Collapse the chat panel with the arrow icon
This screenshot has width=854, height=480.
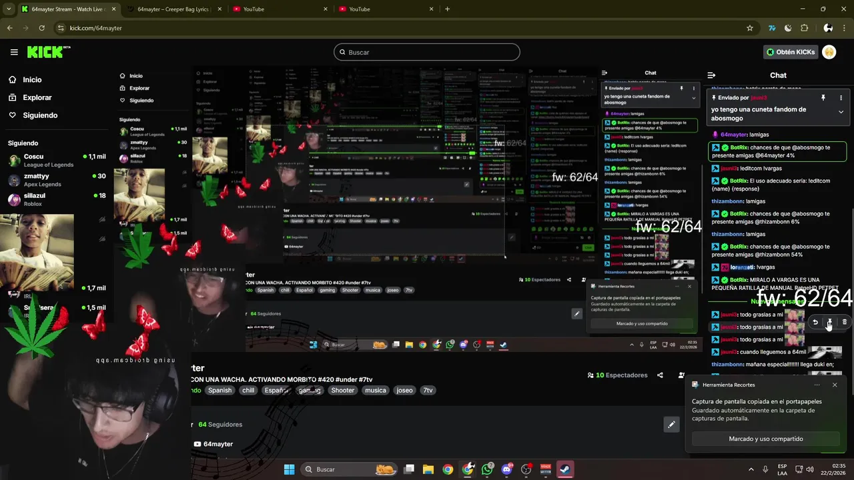click(x=711, y=75)
